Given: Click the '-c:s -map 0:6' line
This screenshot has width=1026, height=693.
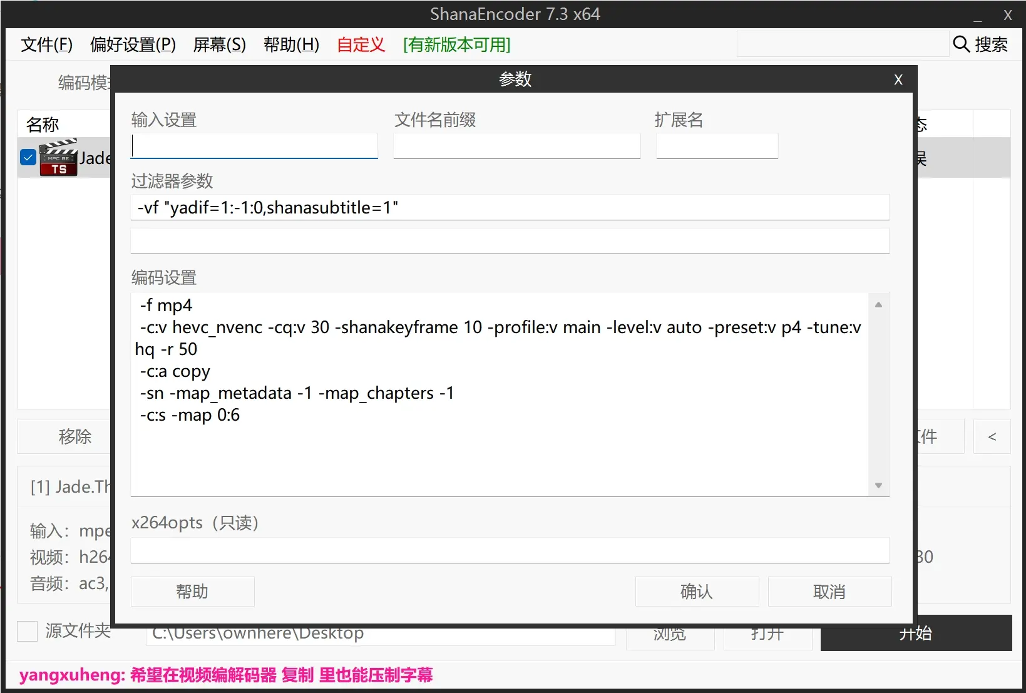Looking at the screenshot, I should [189, 415].
